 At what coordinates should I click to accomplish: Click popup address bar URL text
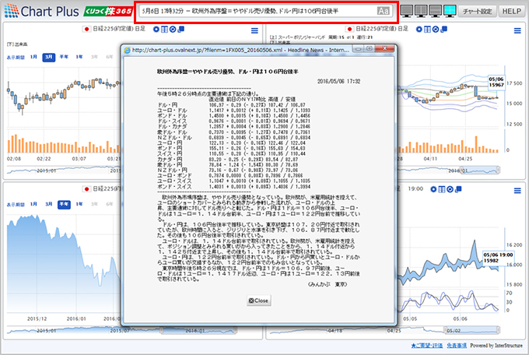241,51
